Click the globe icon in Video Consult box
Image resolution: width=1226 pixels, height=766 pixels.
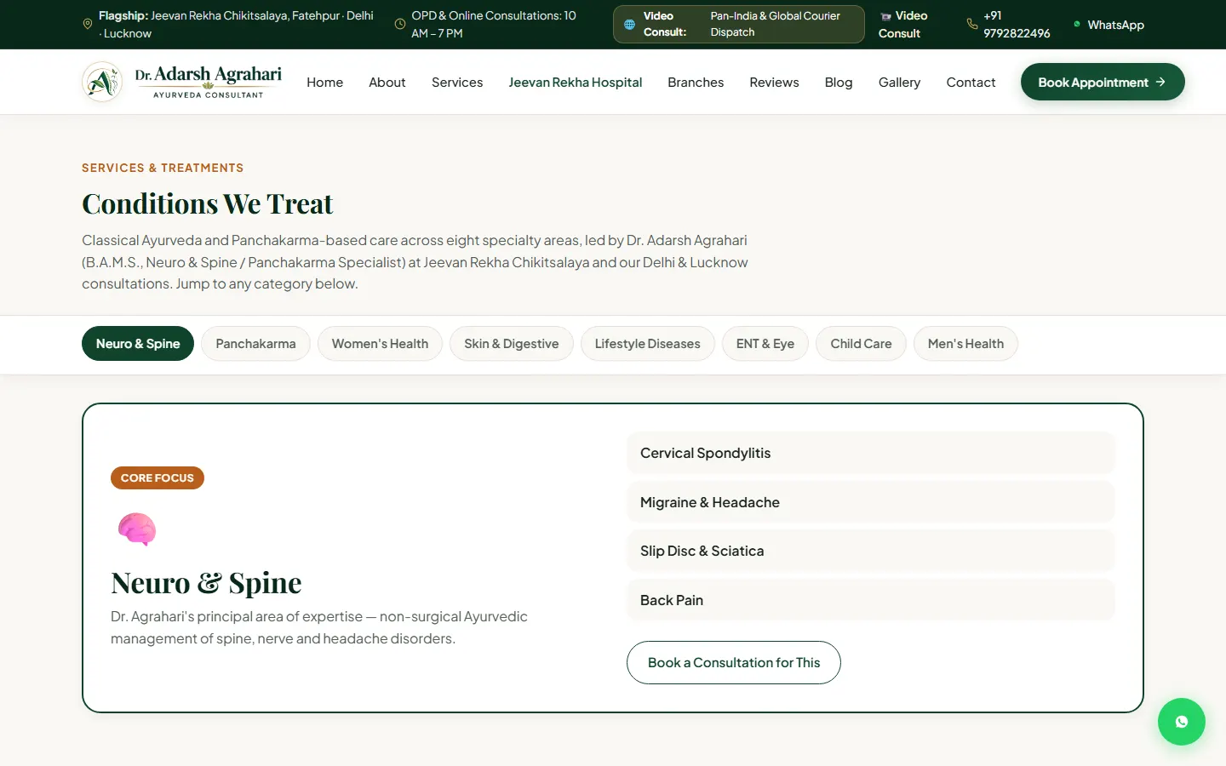[x=629, y=25]
